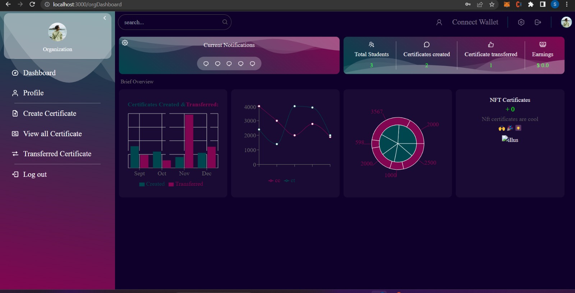Click the Connect Wallet button
This screenshot has width=575, height=293.
click(x=475, y=22)
